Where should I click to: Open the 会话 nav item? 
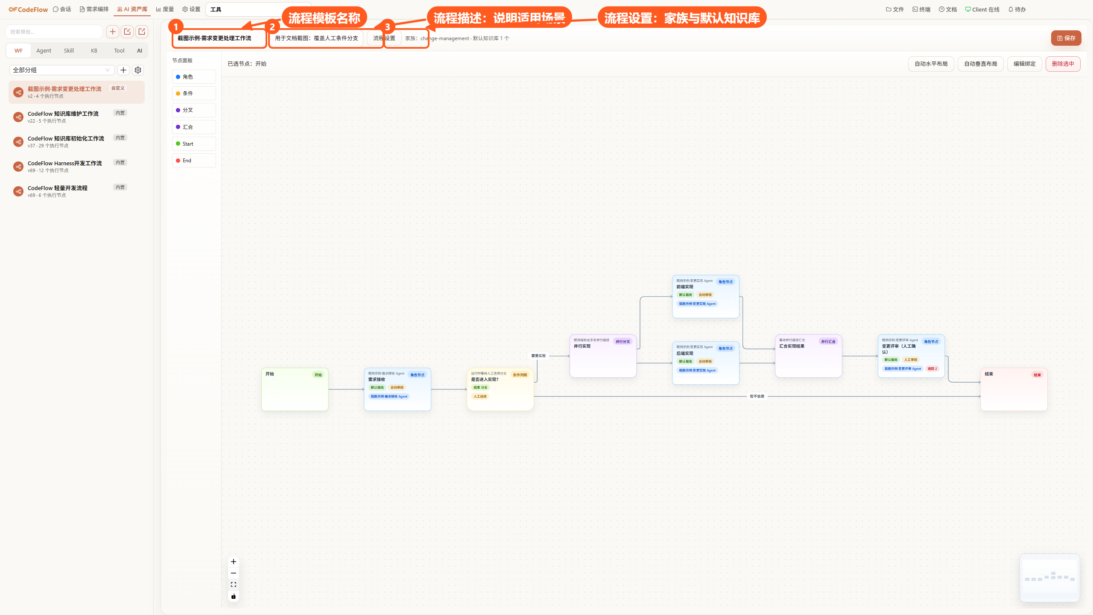click(x=62, y=9)
